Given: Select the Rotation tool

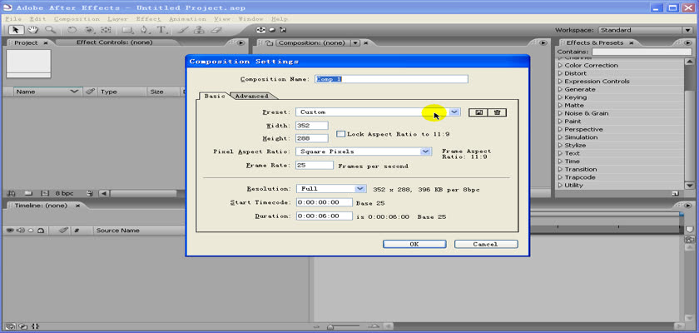Looking at the screenshot, I should [x=72, y=30].
